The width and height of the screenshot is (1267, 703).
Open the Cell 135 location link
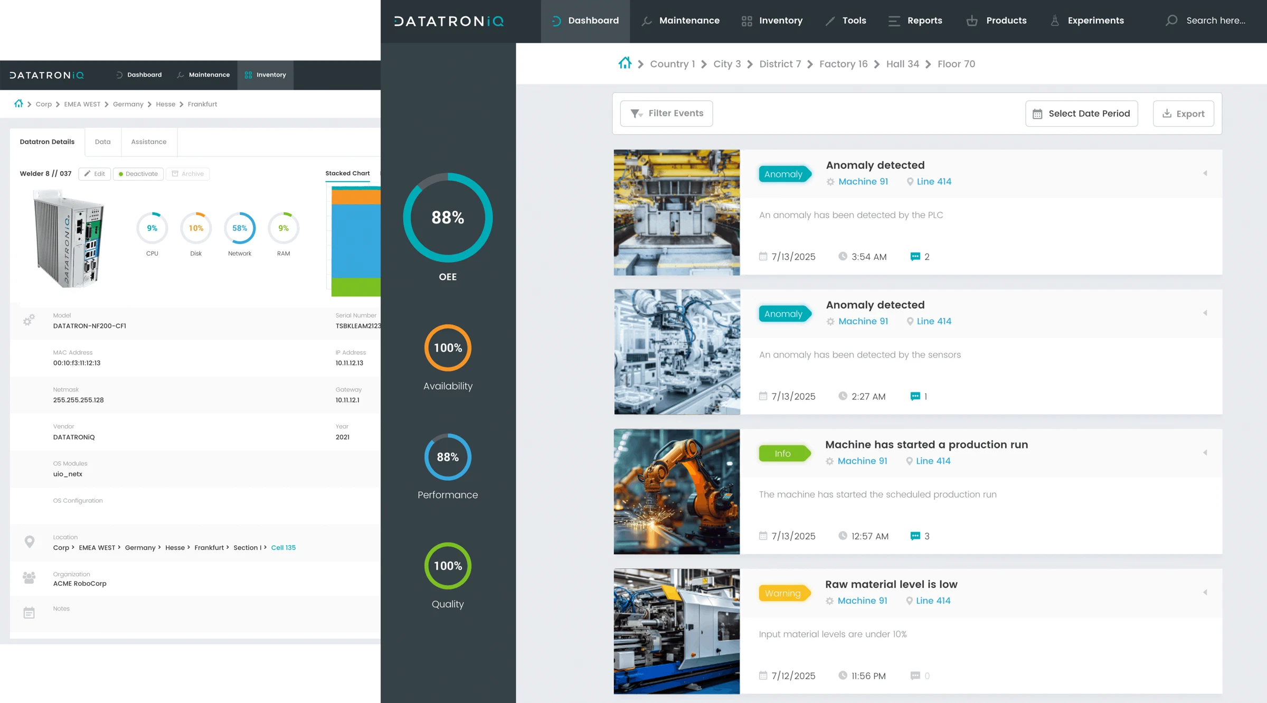283,548
